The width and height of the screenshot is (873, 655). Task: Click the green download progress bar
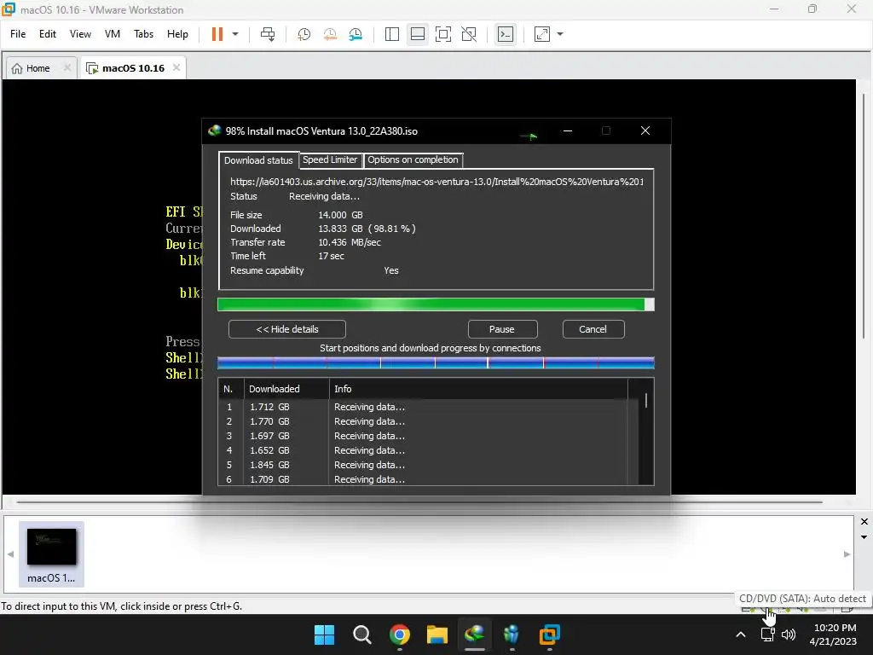pos(436,304)
